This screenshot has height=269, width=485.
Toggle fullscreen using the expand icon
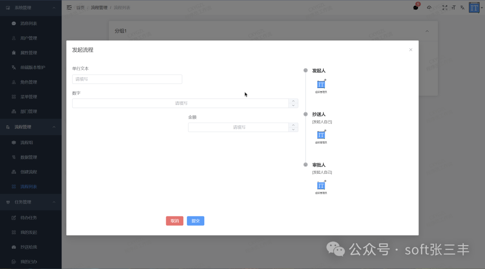[445, 7]
